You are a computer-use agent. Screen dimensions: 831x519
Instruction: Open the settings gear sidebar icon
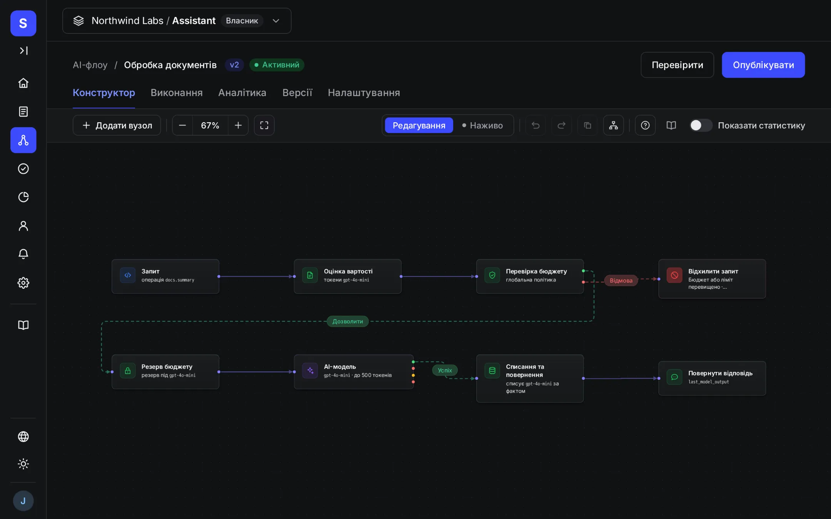point(23,283)
